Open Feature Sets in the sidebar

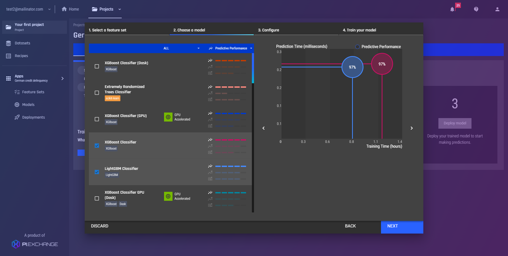(x=33, y=92)
